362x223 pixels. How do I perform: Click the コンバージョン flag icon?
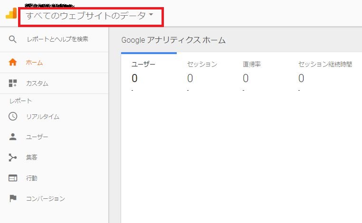(13, 198)
